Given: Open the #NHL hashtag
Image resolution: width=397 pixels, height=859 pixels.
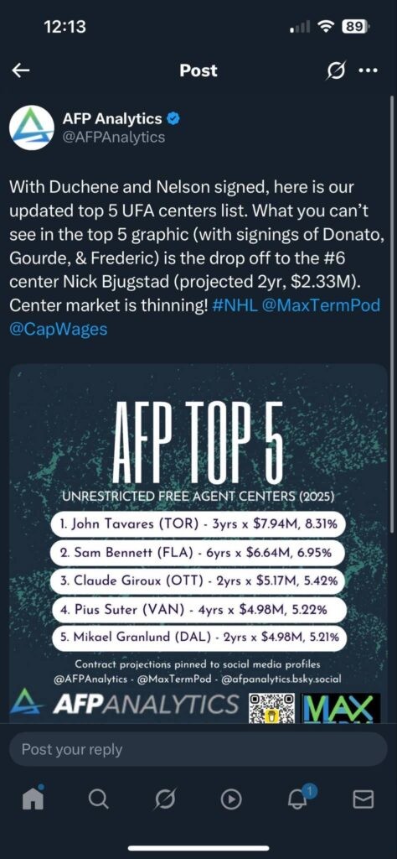Looking at the screenshot, I should (234, 305).
